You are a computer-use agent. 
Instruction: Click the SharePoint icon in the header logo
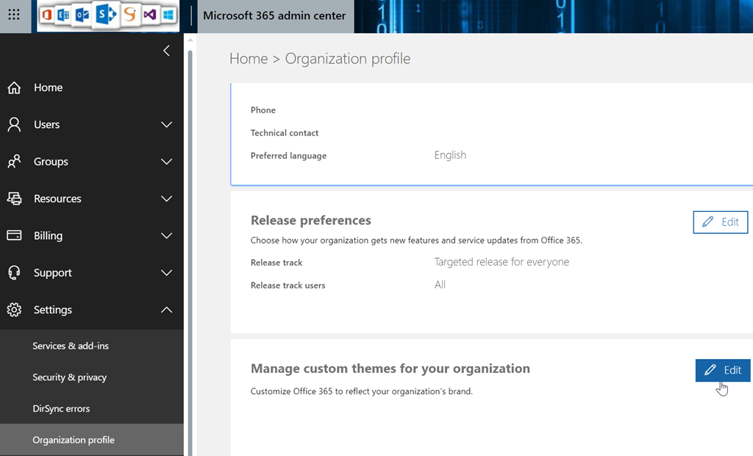[106, 15]
